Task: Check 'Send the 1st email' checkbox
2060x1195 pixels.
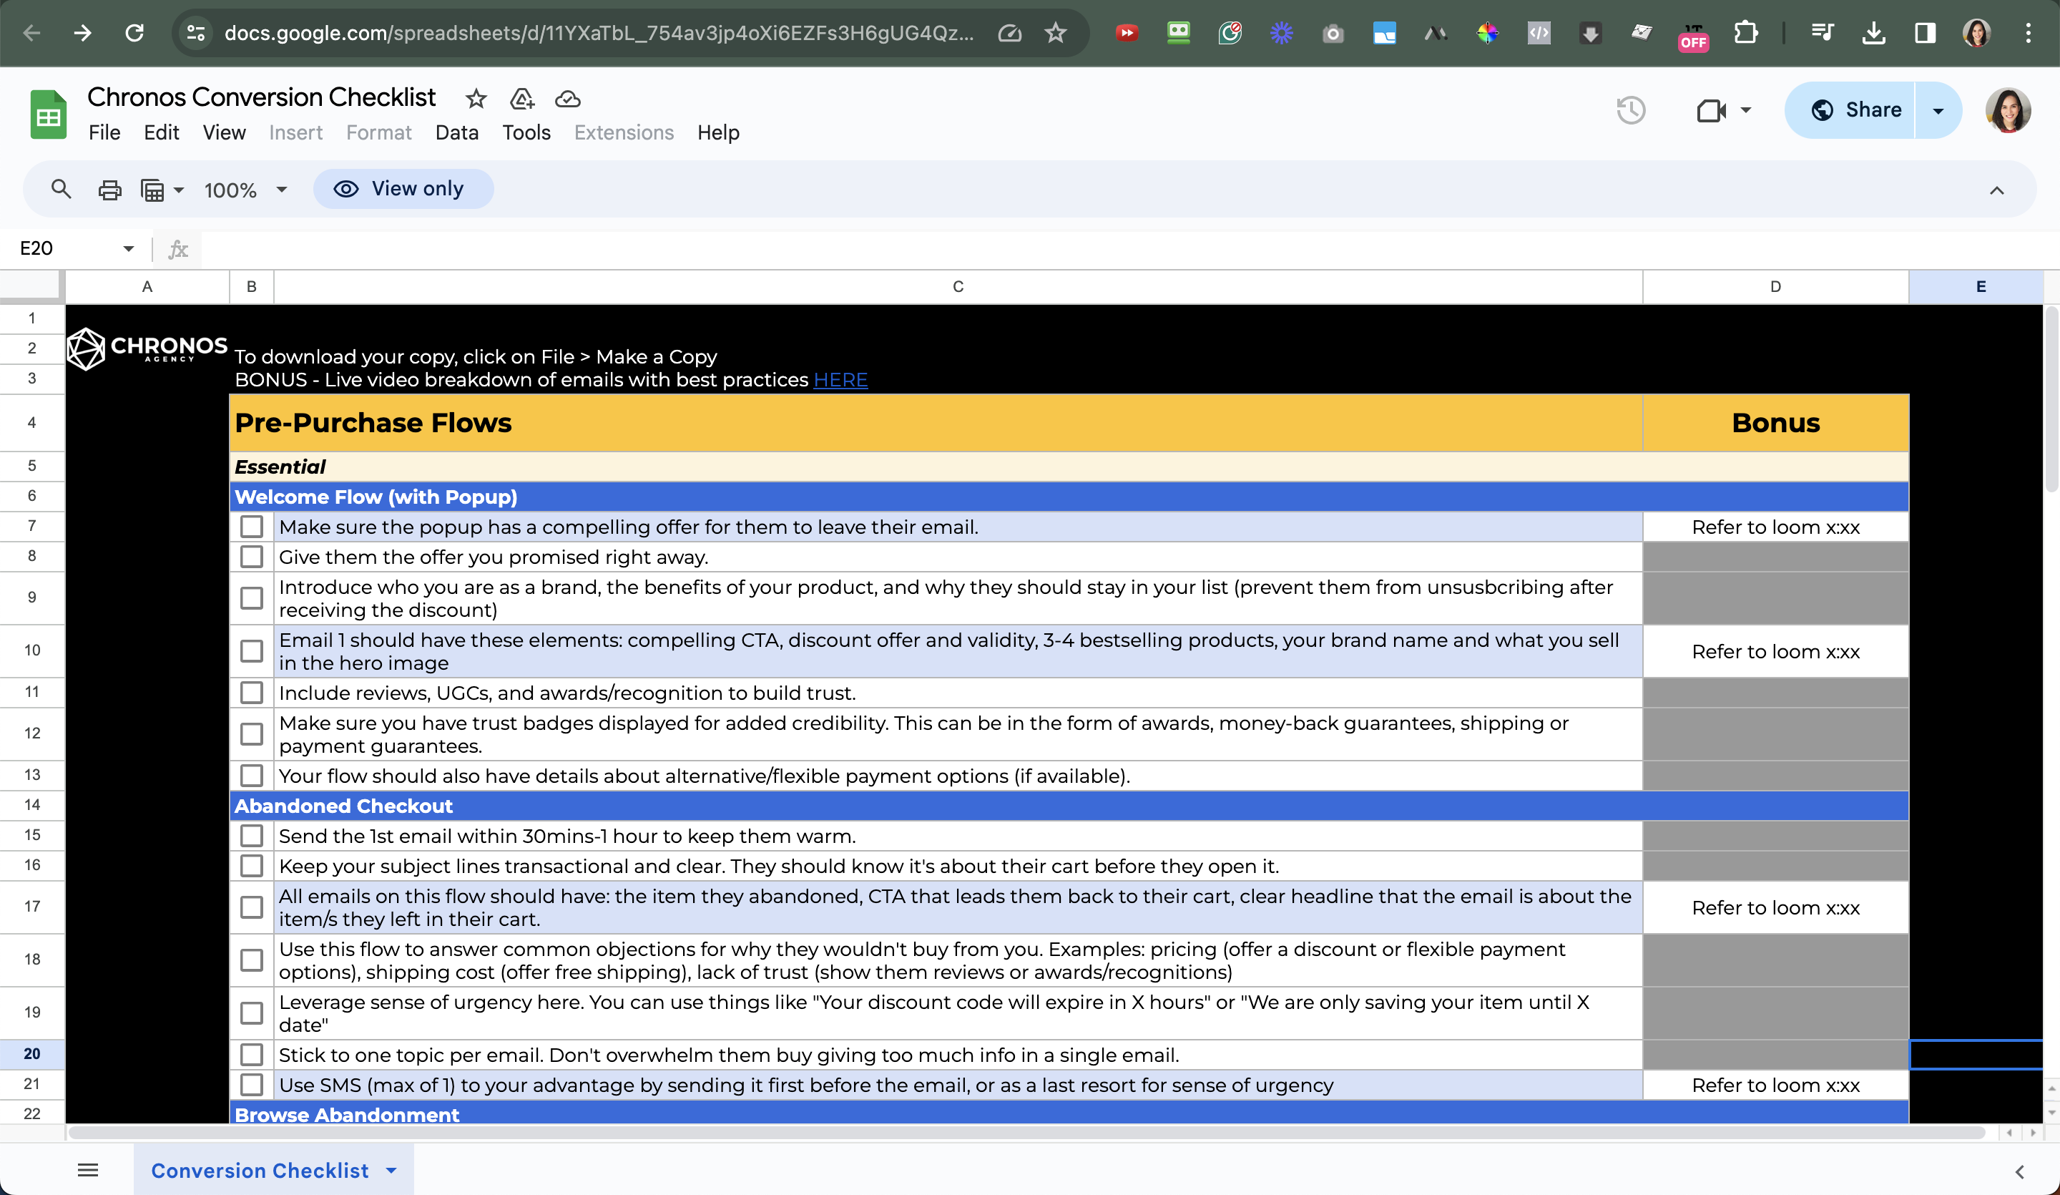Action: point(252,835)
